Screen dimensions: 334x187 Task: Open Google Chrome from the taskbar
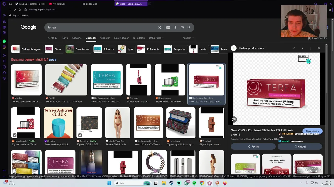[202, 183]
